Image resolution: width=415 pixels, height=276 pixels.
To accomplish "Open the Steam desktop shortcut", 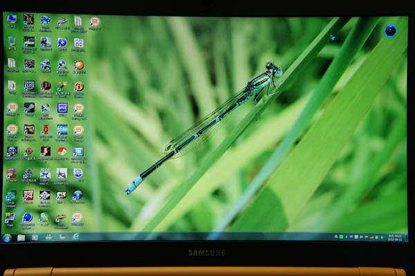I will point(29,109).
